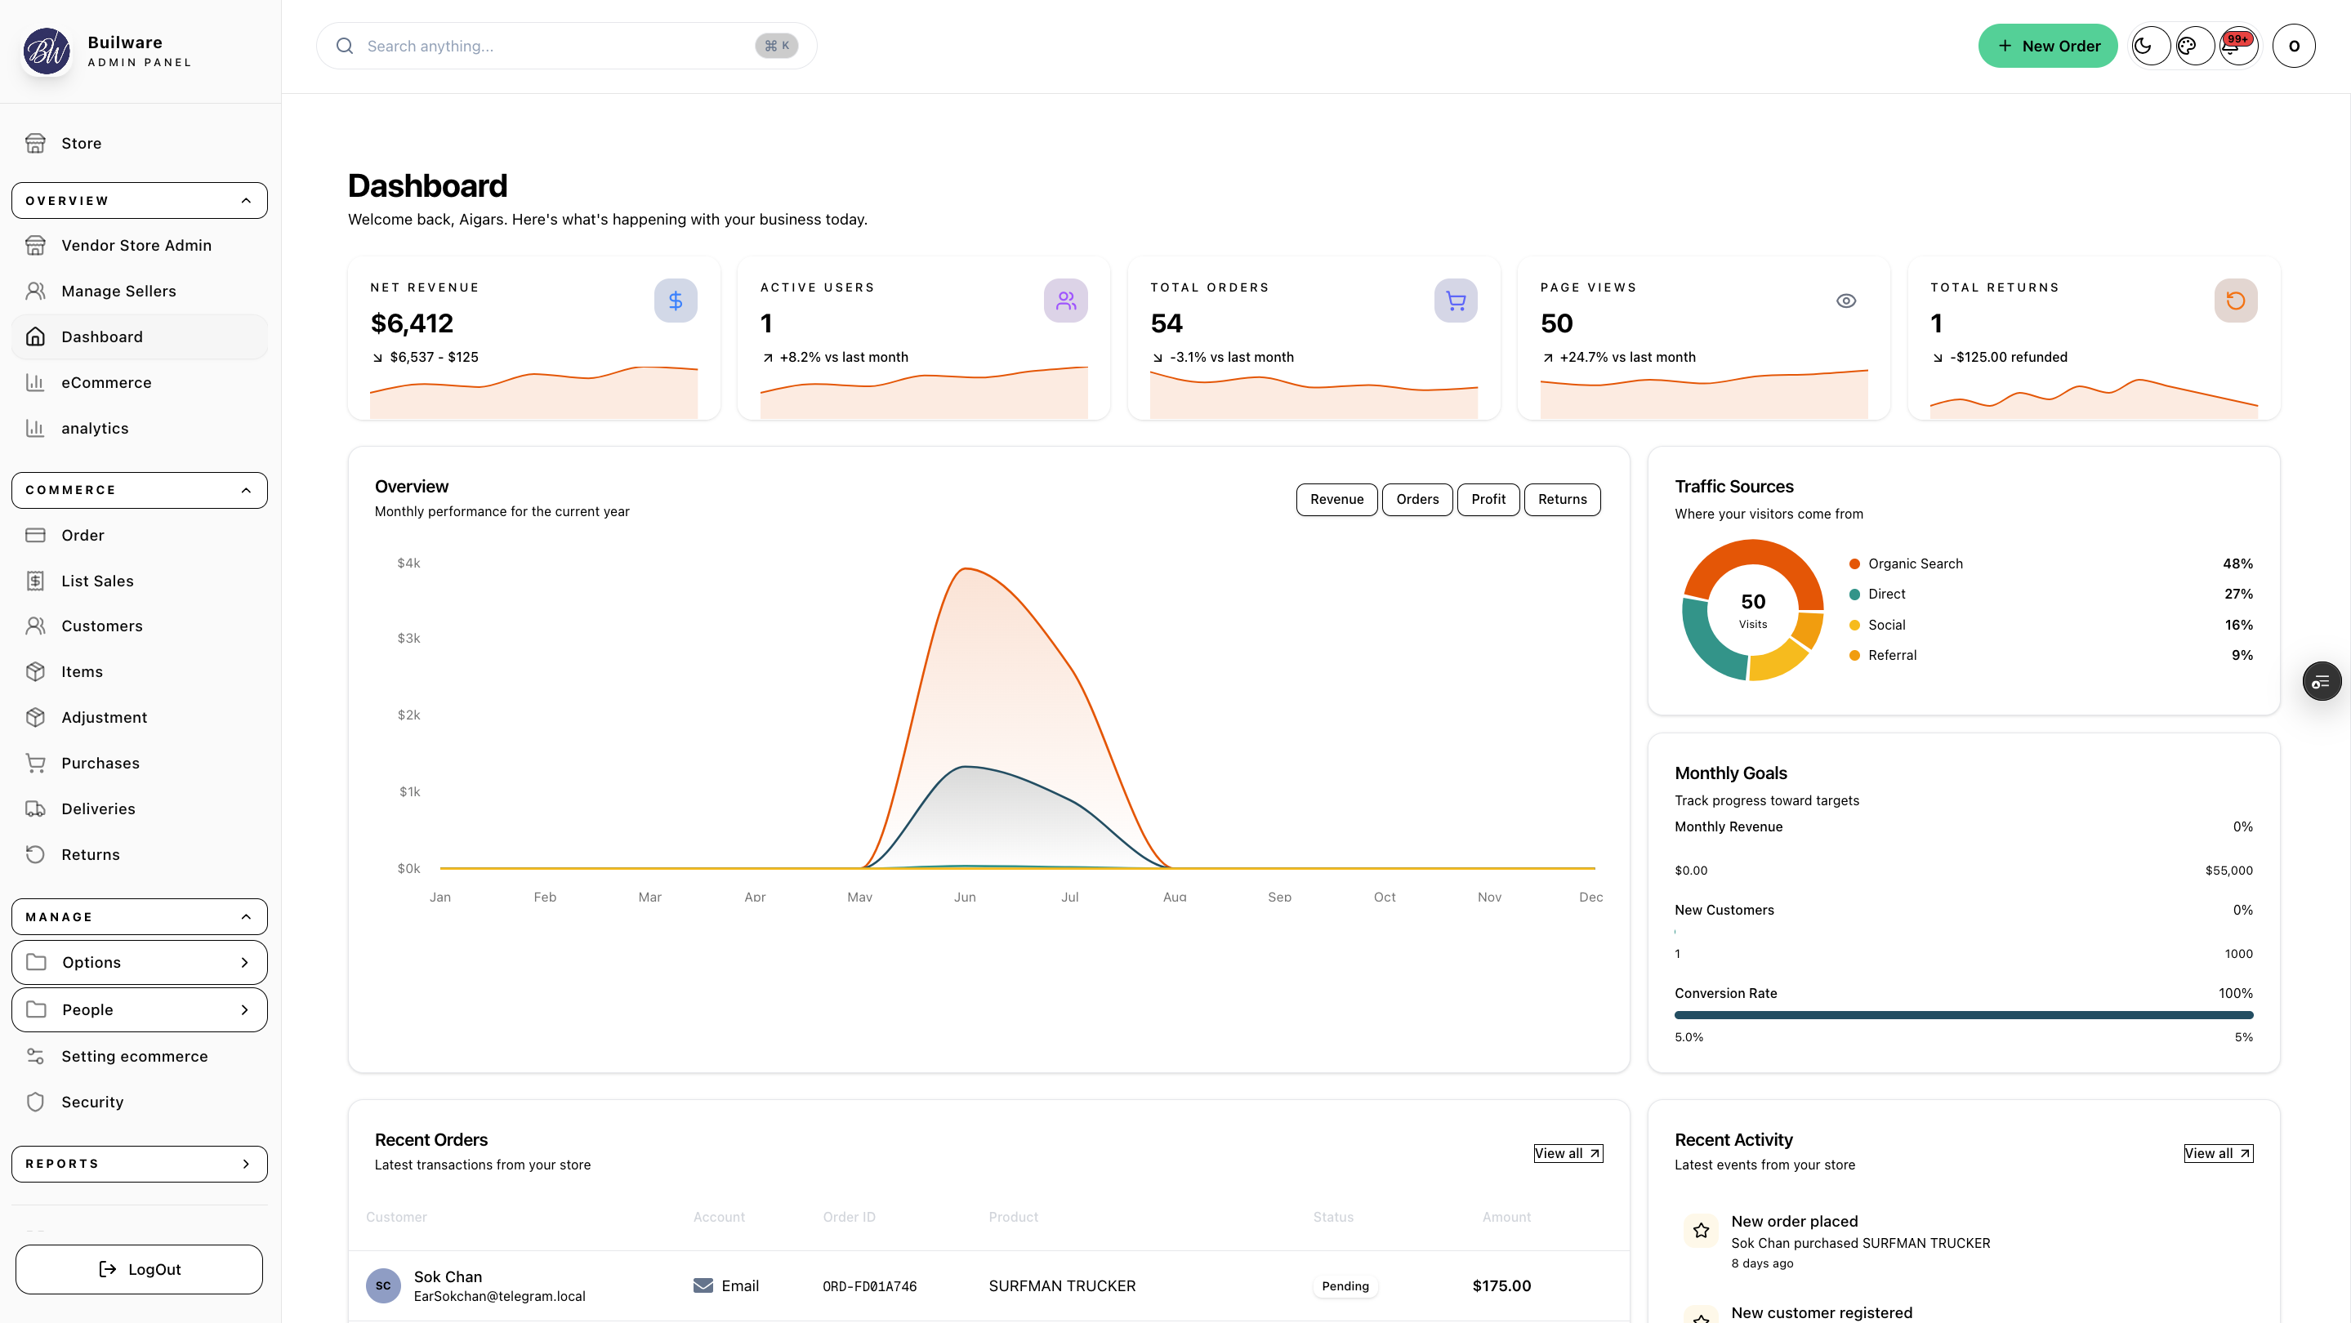
Task: Switch chart to Returns
Action: tap(1562, 499)
